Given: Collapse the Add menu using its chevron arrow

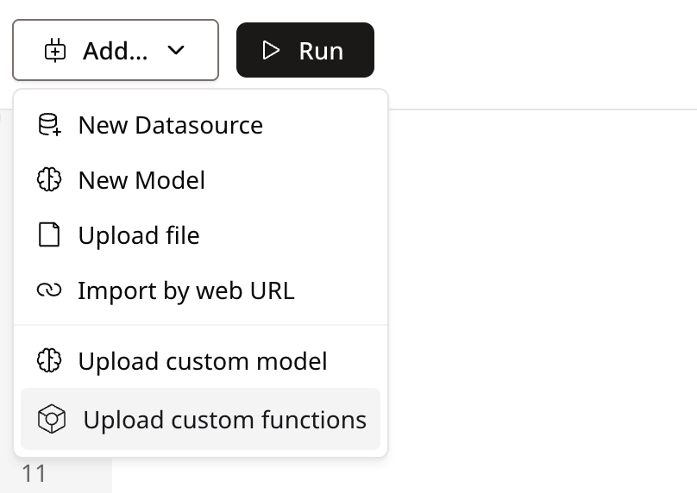Looking at the screenshot, I should (x=176, y=50).
